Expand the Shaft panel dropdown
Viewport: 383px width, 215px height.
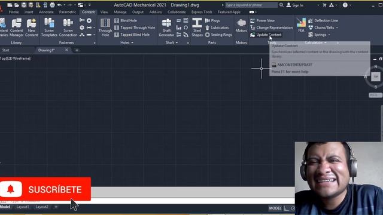(177, 42)
